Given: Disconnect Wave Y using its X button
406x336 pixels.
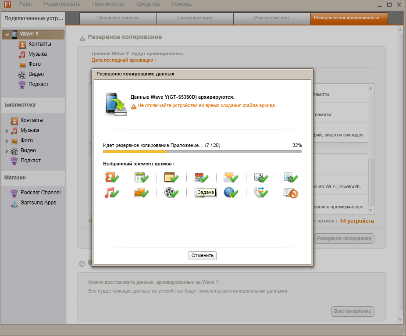Looking at the screenshot, I should 60,34.
